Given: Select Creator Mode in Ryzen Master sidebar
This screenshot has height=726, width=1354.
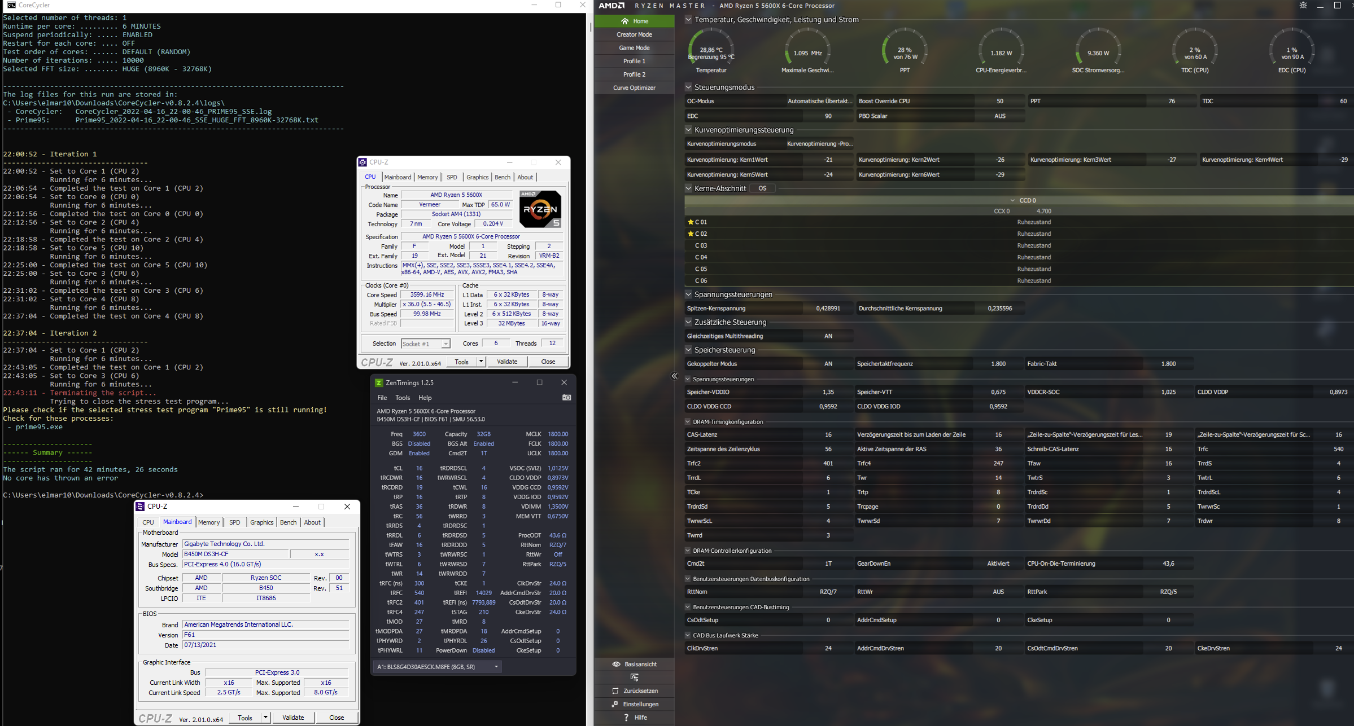Looking at the screenshot, I should click(x=634, y=34).
